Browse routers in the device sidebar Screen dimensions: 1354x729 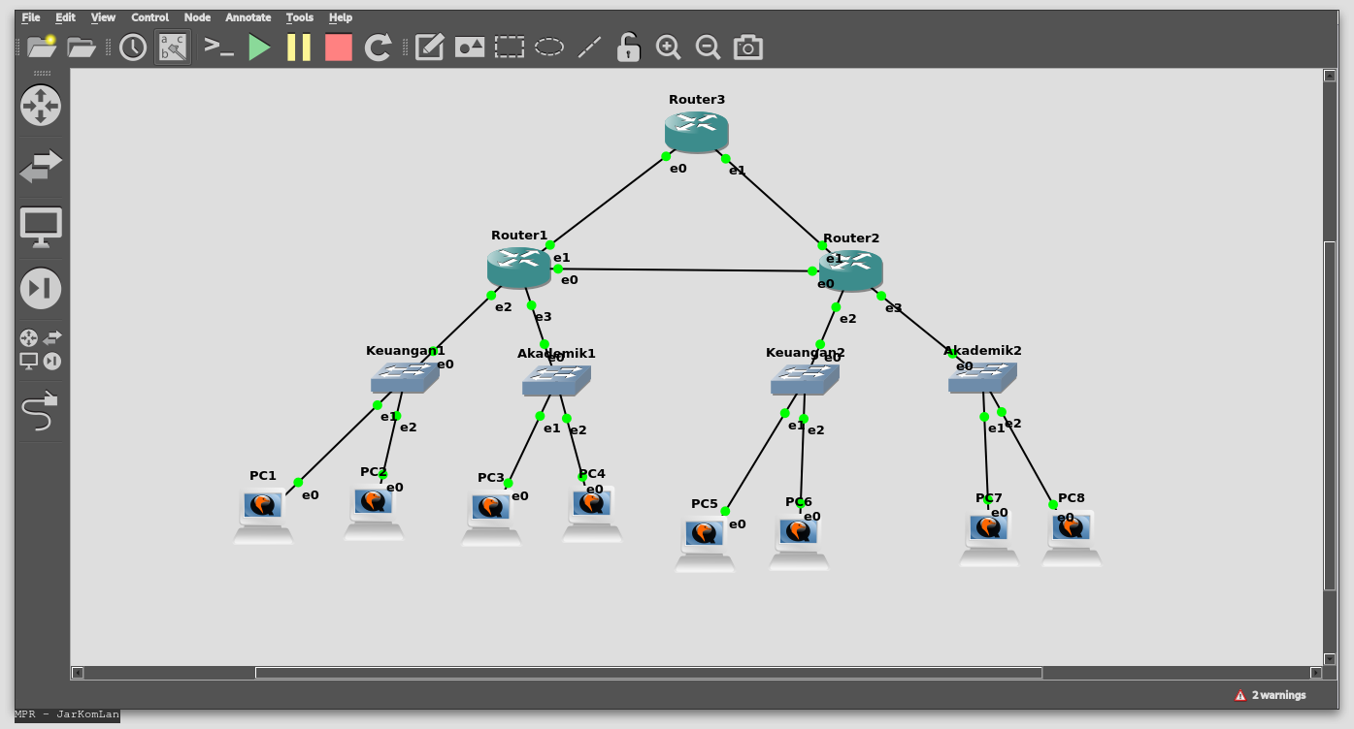(x=41, y=106)
